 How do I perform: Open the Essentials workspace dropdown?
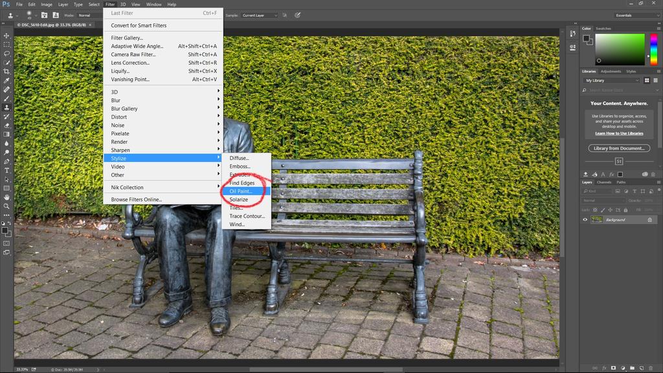(x=637, y=15)
